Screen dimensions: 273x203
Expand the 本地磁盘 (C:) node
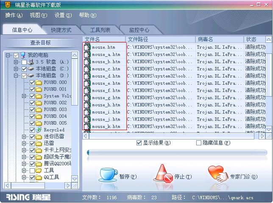point(16,69)
